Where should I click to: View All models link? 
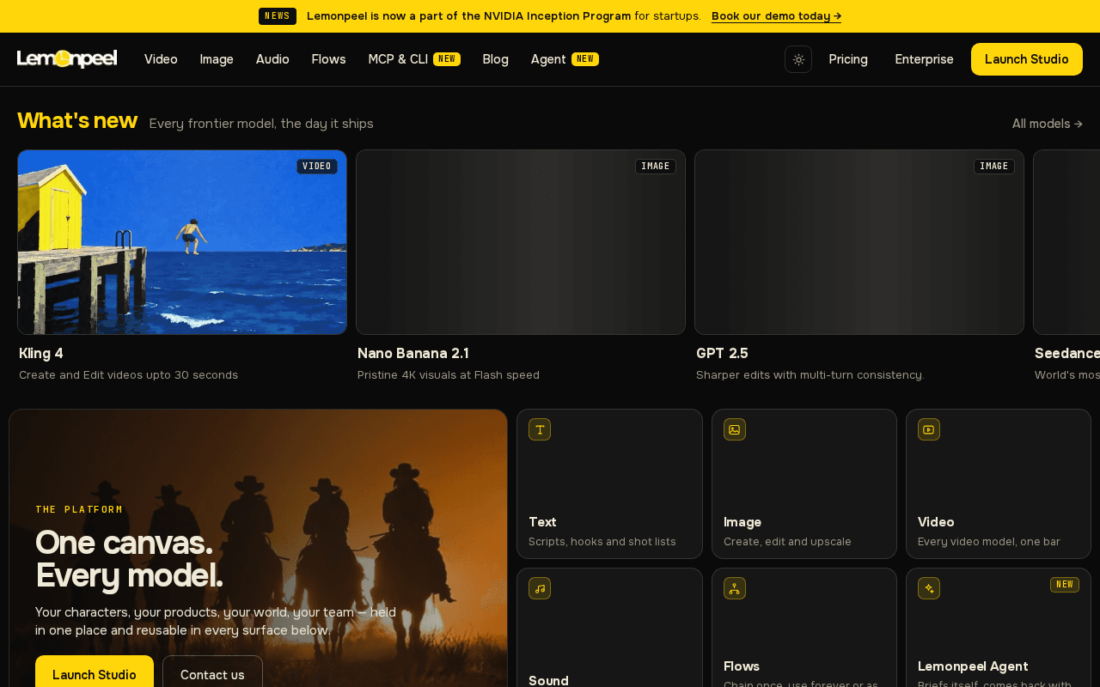click(x=1048, y=124)
